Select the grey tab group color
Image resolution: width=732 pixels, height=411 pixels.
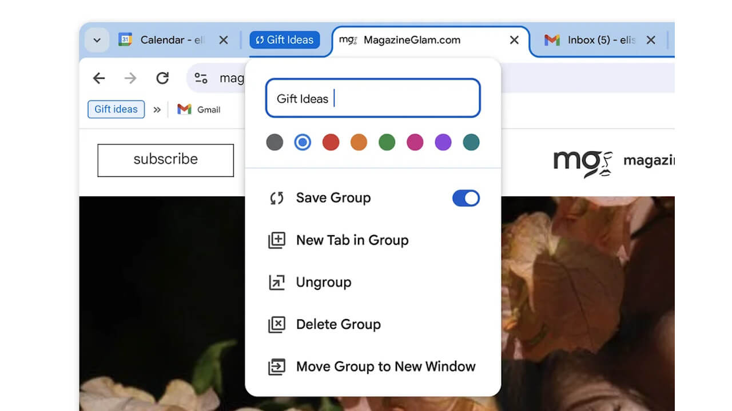tap(274, 142)
